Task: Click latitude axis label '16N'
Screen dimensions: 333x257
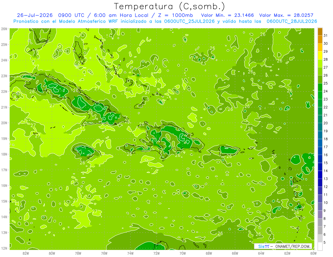Action: pos(4,185)
